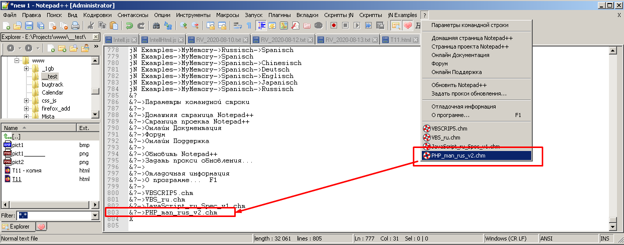Open the Файл menu
This screenshot has width=624, height=245.
pos(9,15)
